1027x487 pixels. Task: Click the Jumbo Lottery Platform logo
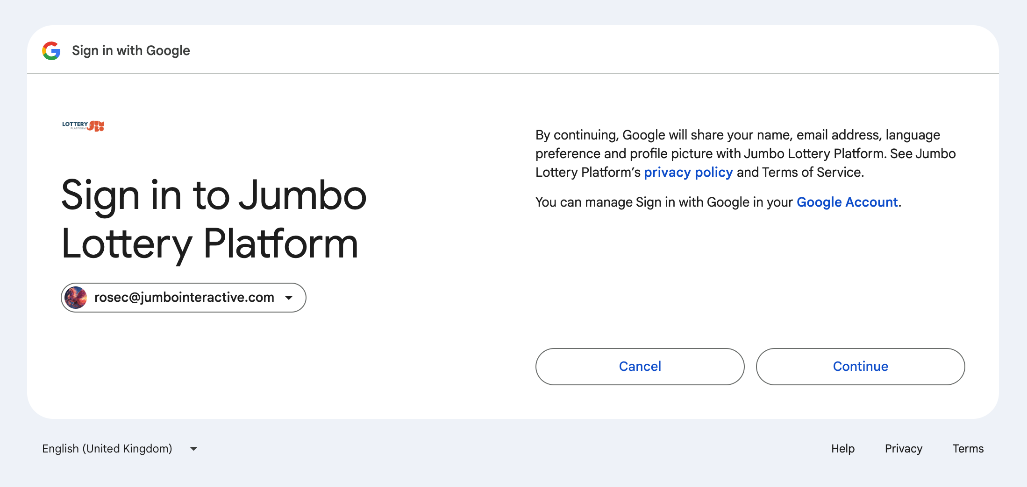coord(83,126)
